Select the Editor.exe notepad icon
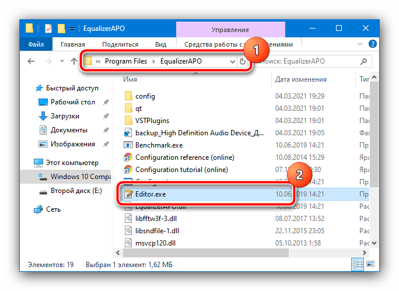The width and height of the screenshot is (399, 291). tap(128, 194)
